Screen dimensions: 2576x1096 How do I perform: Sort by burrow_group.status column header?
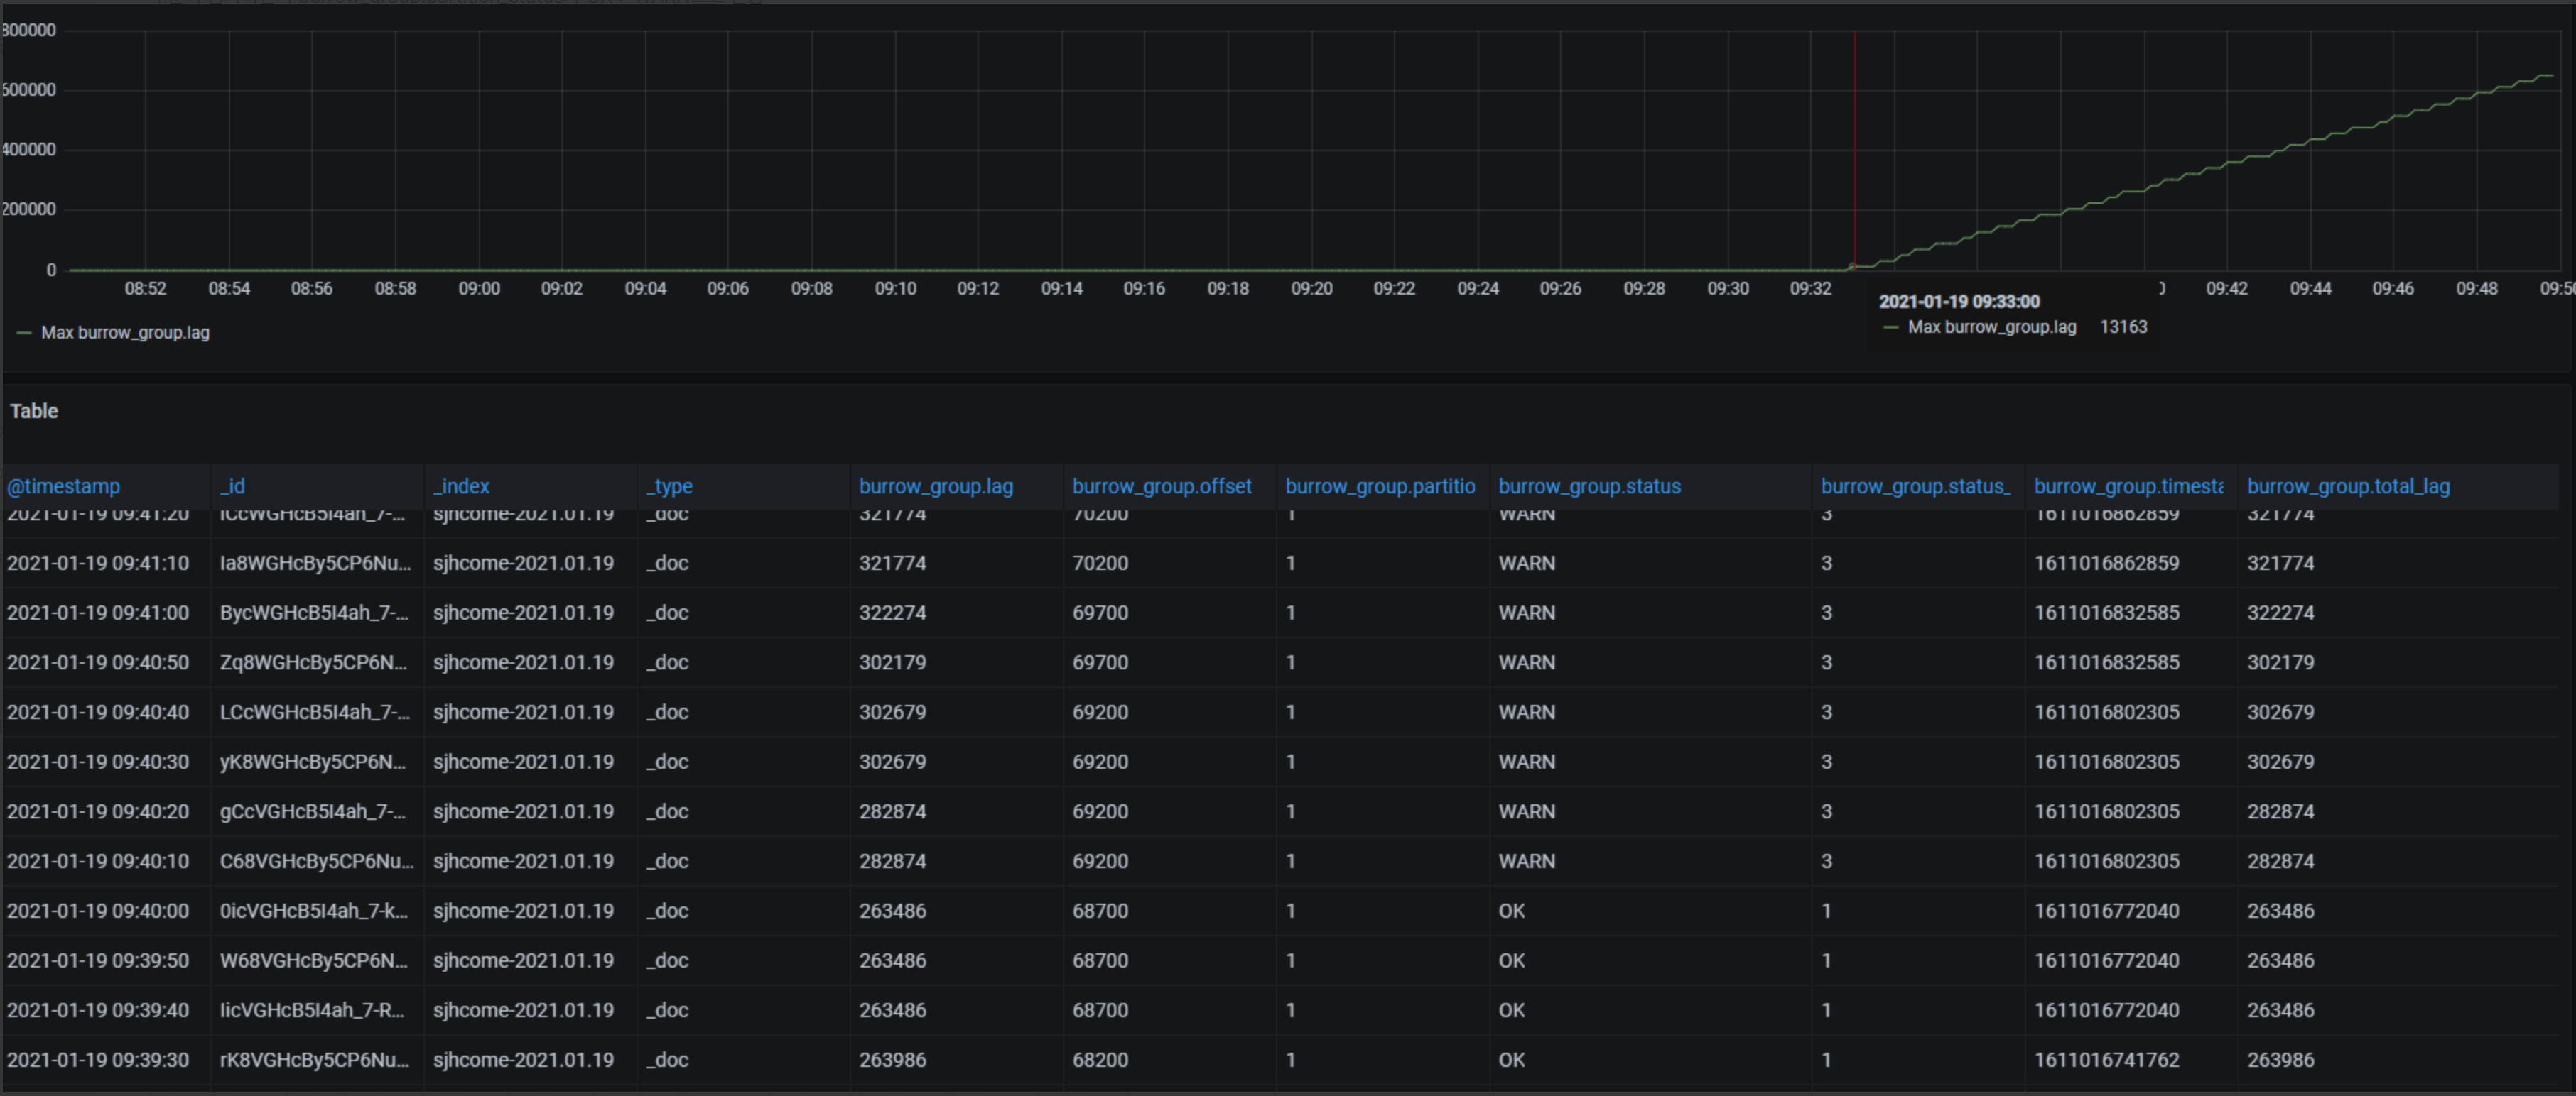1589,486
